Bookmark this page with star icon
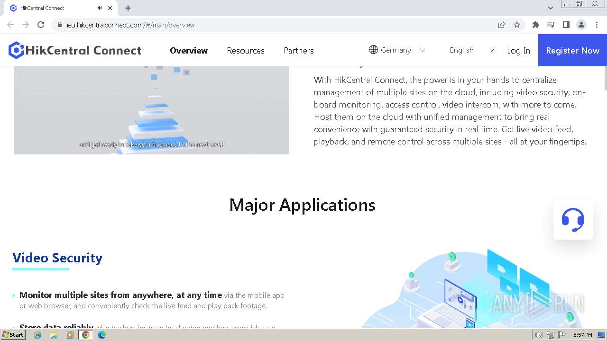 pos(517,25)
